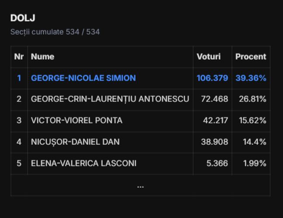Expand the table with the ellipsis row
Image resolution: width=283 pixels, height=218 pixels.
(x=140, y=186)
